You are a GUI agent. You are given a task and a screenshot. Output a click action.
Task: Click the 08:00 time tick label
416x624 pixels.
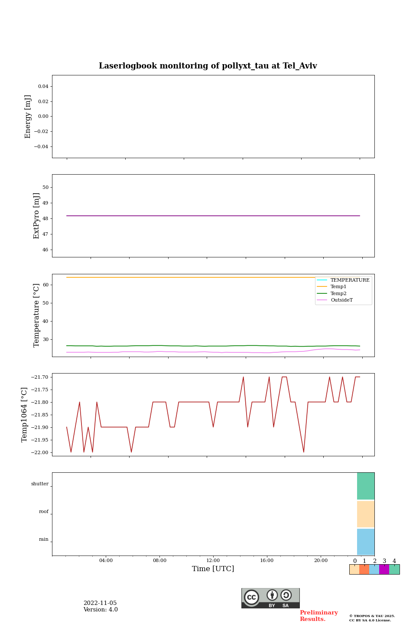click(159, 561)
